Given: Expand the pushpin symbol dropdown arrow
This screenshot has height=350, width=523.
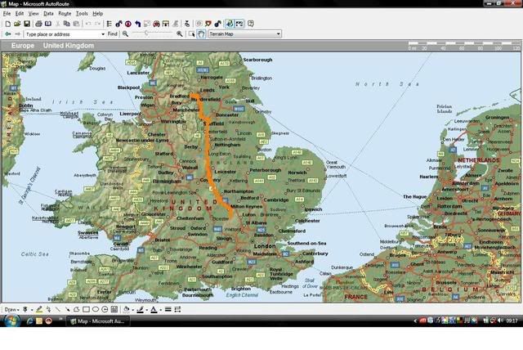Looking at the screenshot, I should [32, 310].
